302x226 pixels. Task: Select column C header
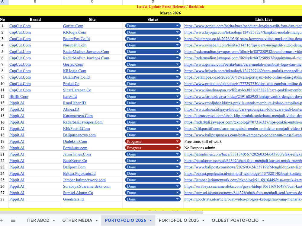(92, 2)
